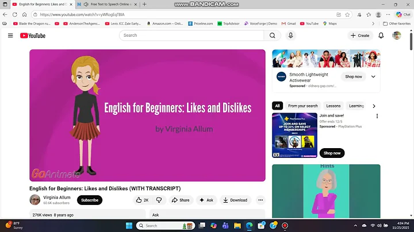
Task: Open the YouTube guide hamburger menu
Action: pos(10,36)
